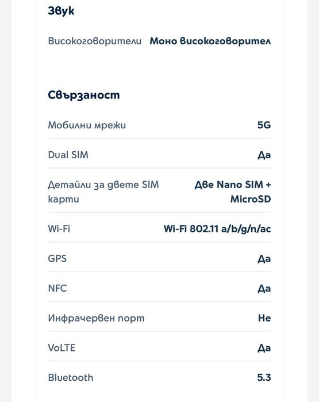Viewport: 319px width, 402px height.
Task: Select the Моно високоговорител value
Action: (210, 41)
